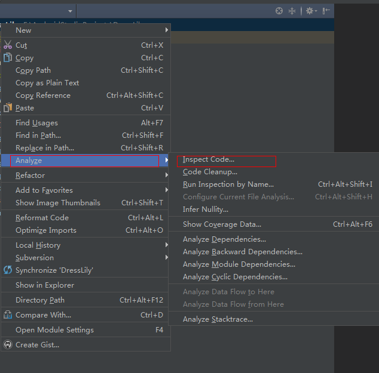Open the gear settings icon in toolbar
Screen dimensions: 379x373
(311, 11)
